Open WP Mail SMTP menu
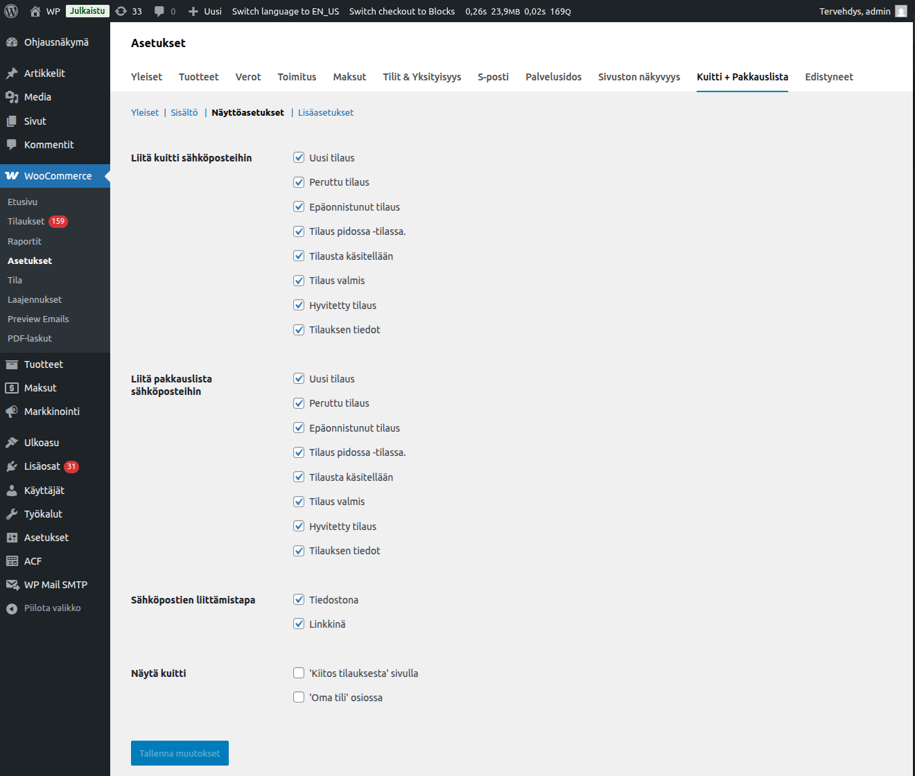Image resolution: width=915 pixels, height=776 pixels. coord(55,585)
